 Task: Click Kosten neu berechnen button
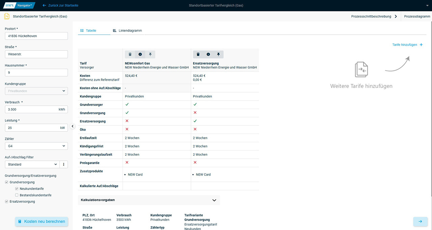coord(42,222)
